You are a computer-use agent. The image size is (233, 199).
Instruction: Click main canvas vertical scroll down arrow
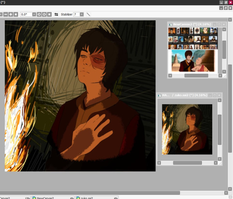point(230,189)
